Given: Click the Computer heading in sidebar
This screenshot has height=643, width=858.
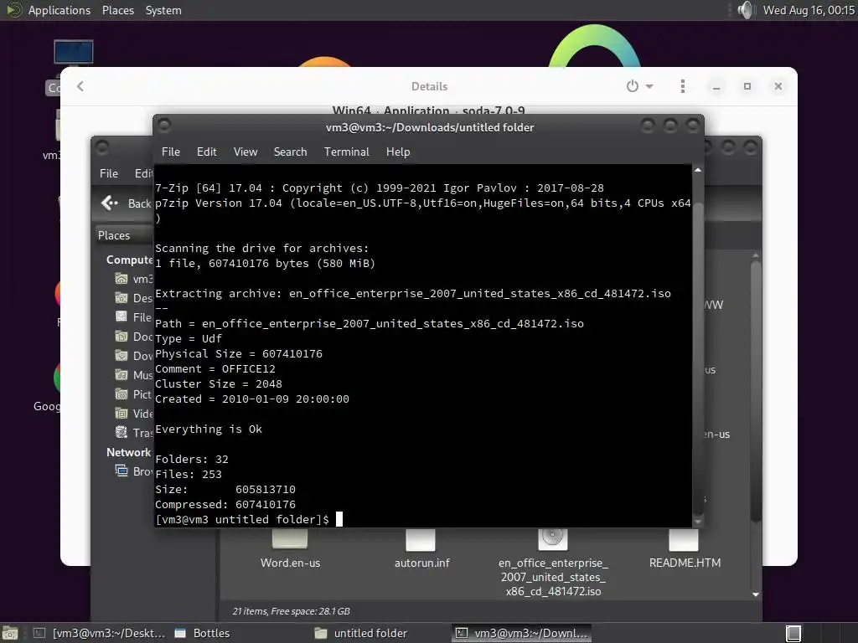Looking at the screenshot, I should click(130, 260).
